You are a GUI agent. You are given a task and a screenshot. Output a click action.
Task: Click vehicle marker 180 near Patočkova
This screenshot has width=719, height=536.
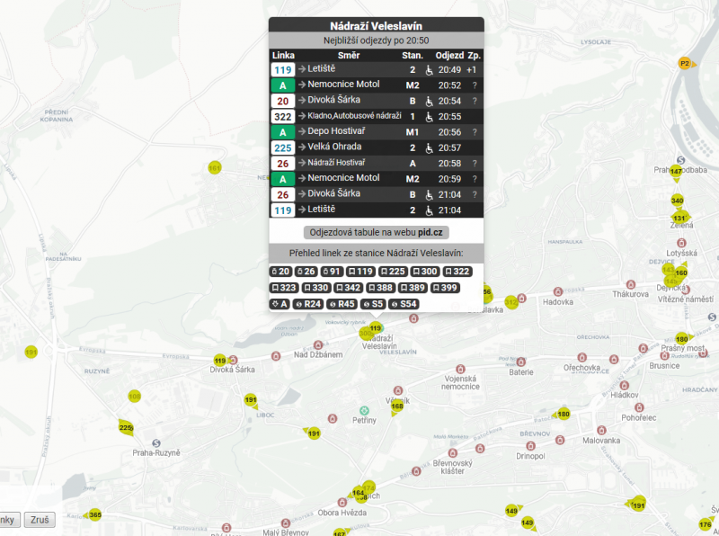pyautogui.click(x=564, y=414)
